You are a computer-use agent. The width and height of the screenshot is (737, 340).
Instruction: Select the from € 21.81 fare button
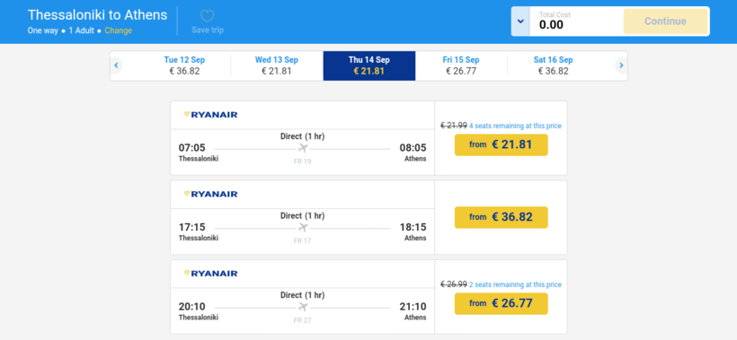point(501,145)
